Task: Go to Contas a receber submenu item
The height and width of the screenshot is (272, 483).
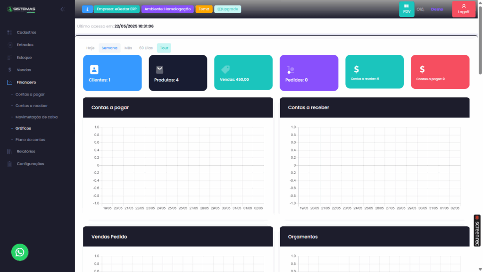Action: tap(32, 106)
